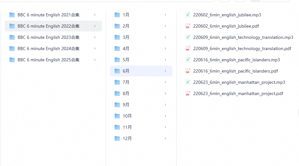
Task: Expand chevron of BBC 6 minute English 2021合集
Action: point(95,15)
